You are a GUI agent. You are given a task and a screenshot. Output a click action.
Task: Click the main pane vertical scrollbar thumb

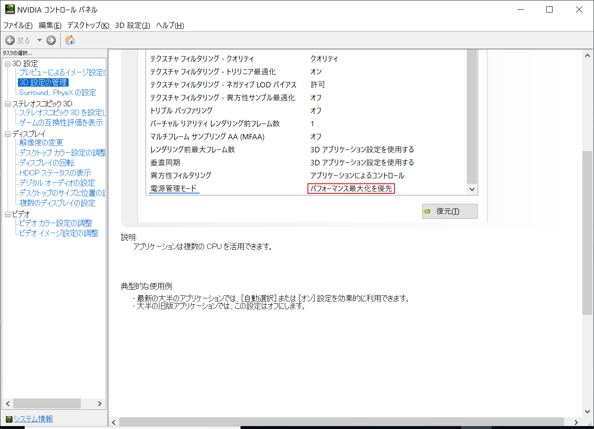coord(587,233)
